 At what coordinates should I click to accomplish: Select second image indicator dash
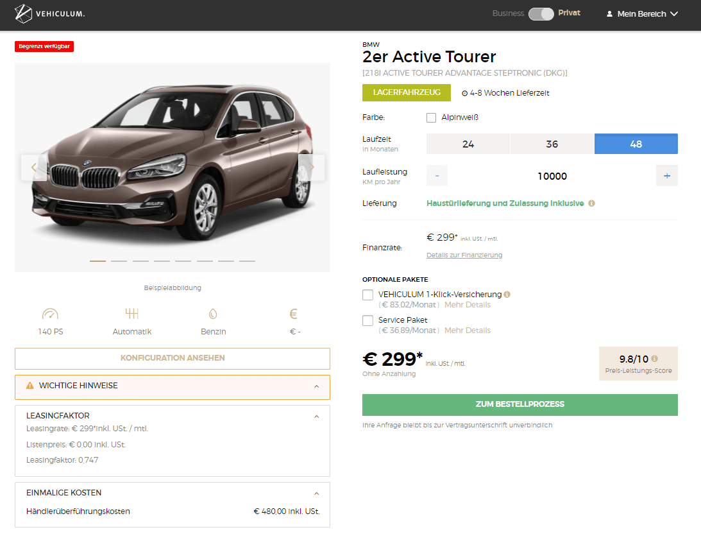119,261
